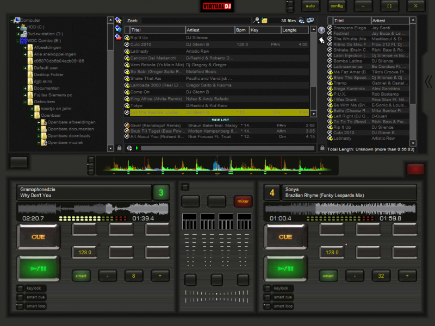
Task: Sort the file browser by Bpm column
Action: coord(242,30)
